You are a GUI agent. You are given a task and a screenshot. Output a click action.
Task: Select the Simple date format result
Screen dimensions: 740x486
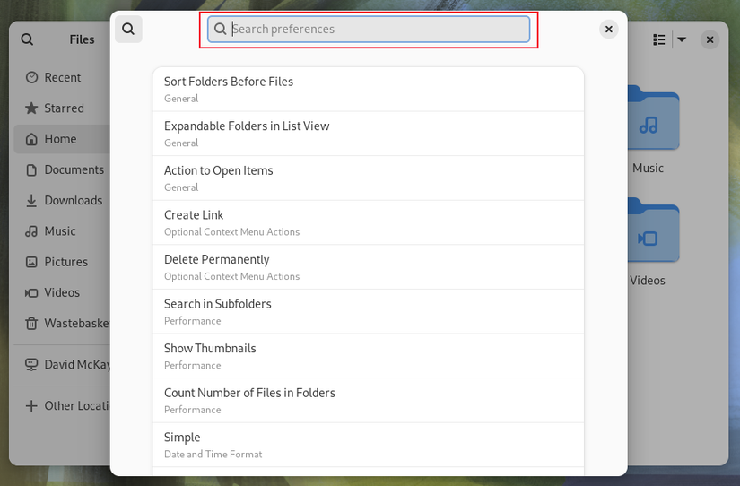click(x=369, y=445)
